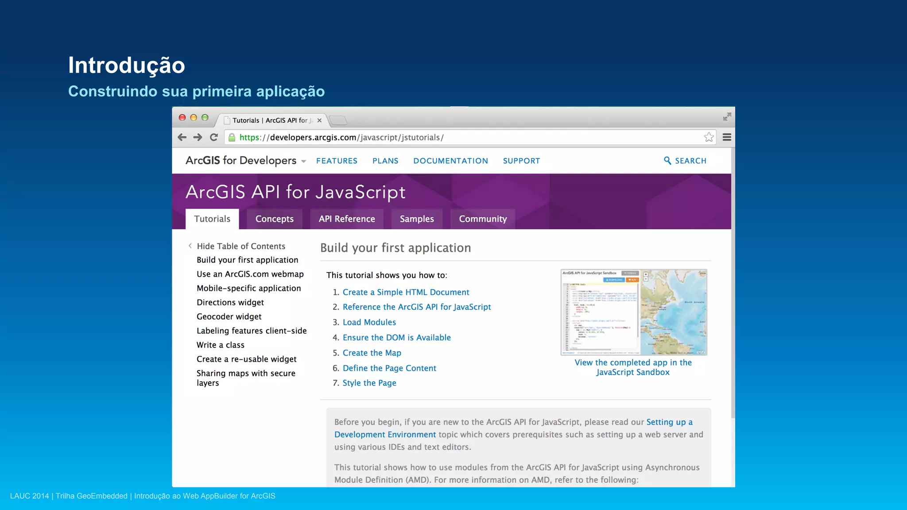Jump to Create a Simple HTML Document

coord(406,292)
